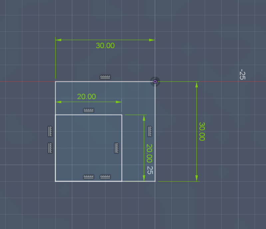Select the horizontal 20.00 dimension value
The width and height of the screenshot is (266, 229).
(87, 97)
